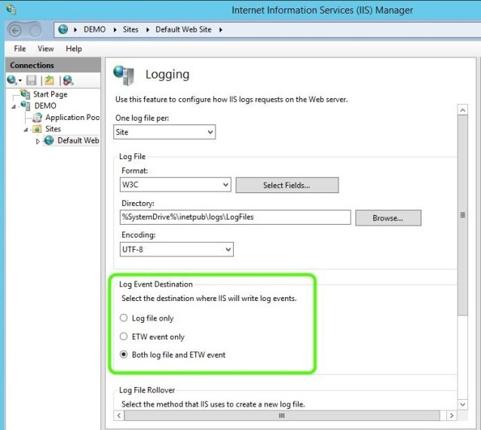Screen dimensions: 481x430
Task: Click the Start Page tree icon
Action: pos(25,94)
